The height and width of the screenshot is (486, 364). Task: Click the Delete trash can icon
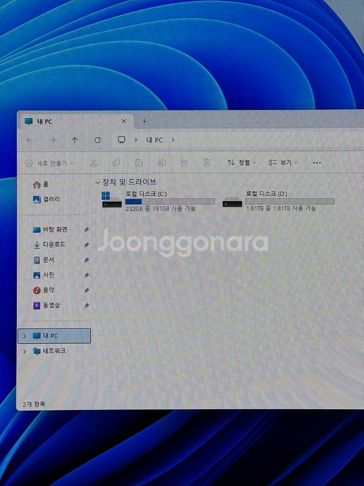point(207,163)
